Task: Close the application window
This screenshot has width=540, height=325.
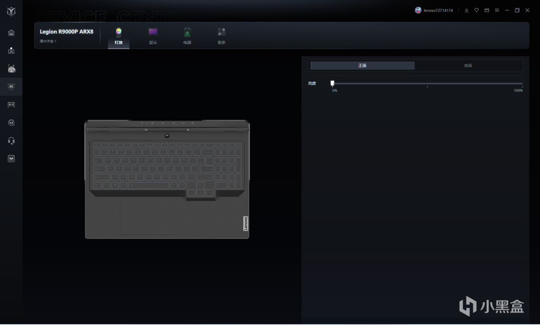Action: click(x=527, y=10)
